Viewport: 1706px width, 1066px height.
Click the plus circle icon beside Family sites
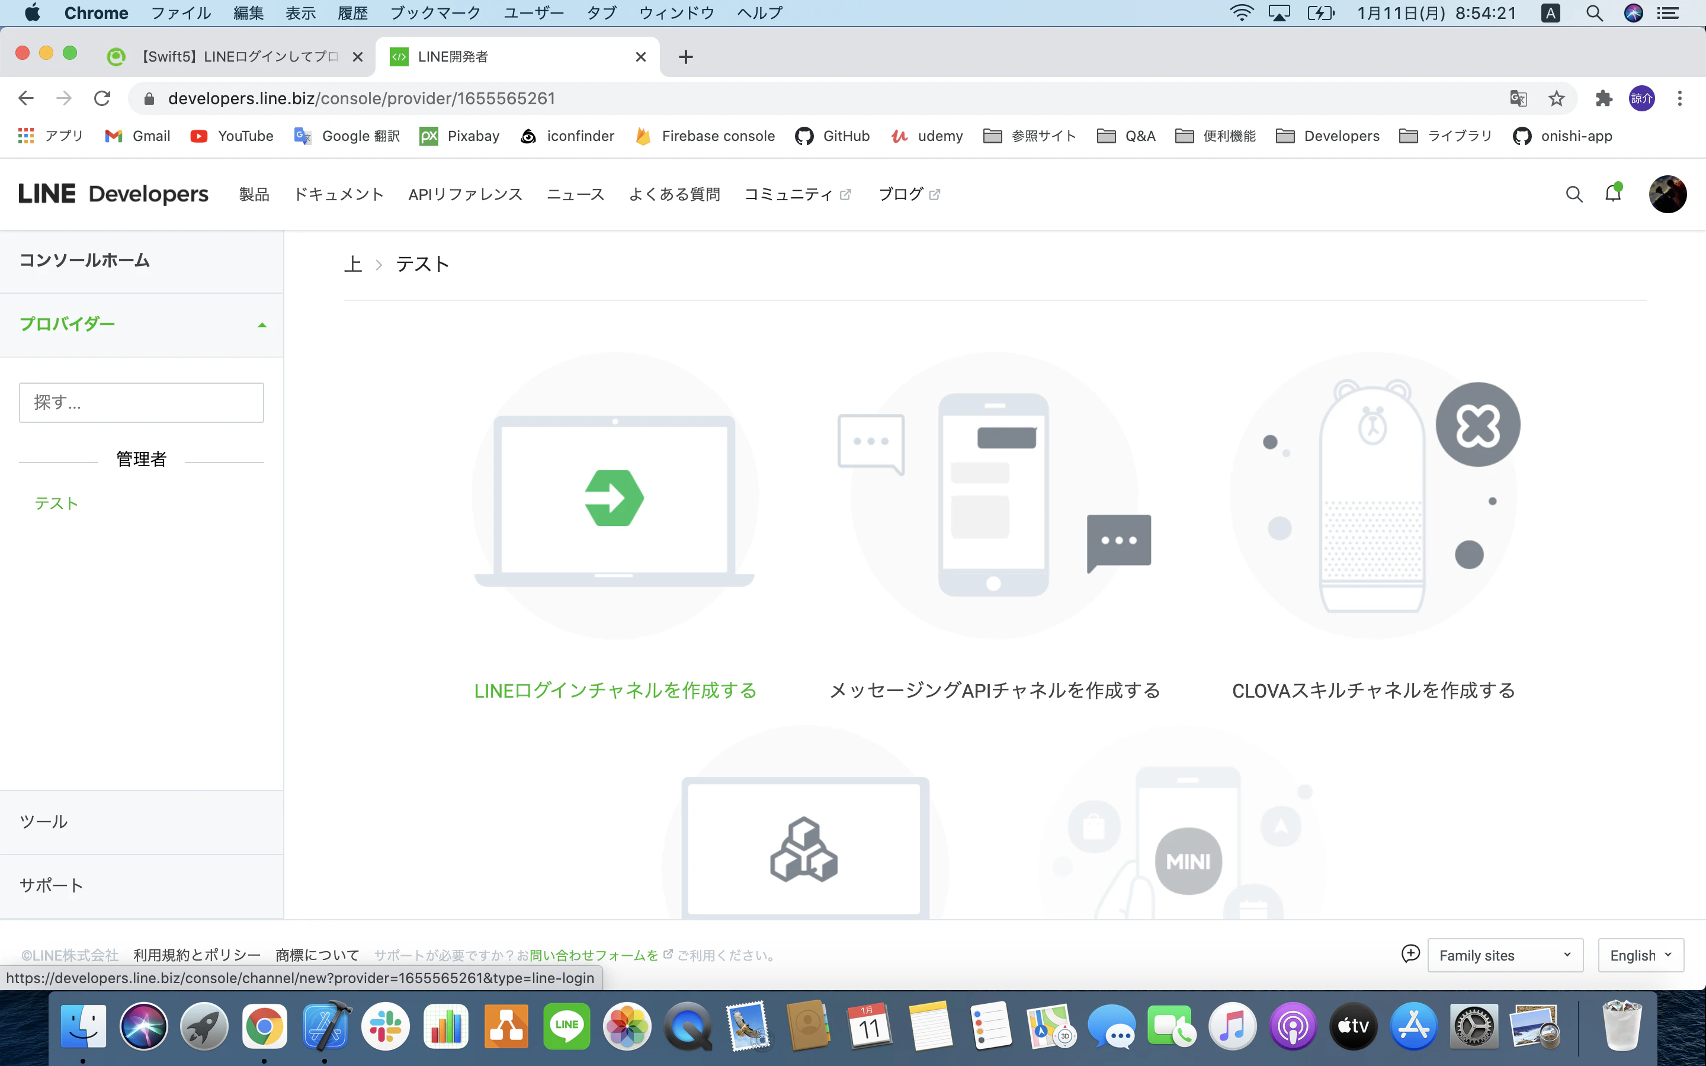click(1410, 954)
